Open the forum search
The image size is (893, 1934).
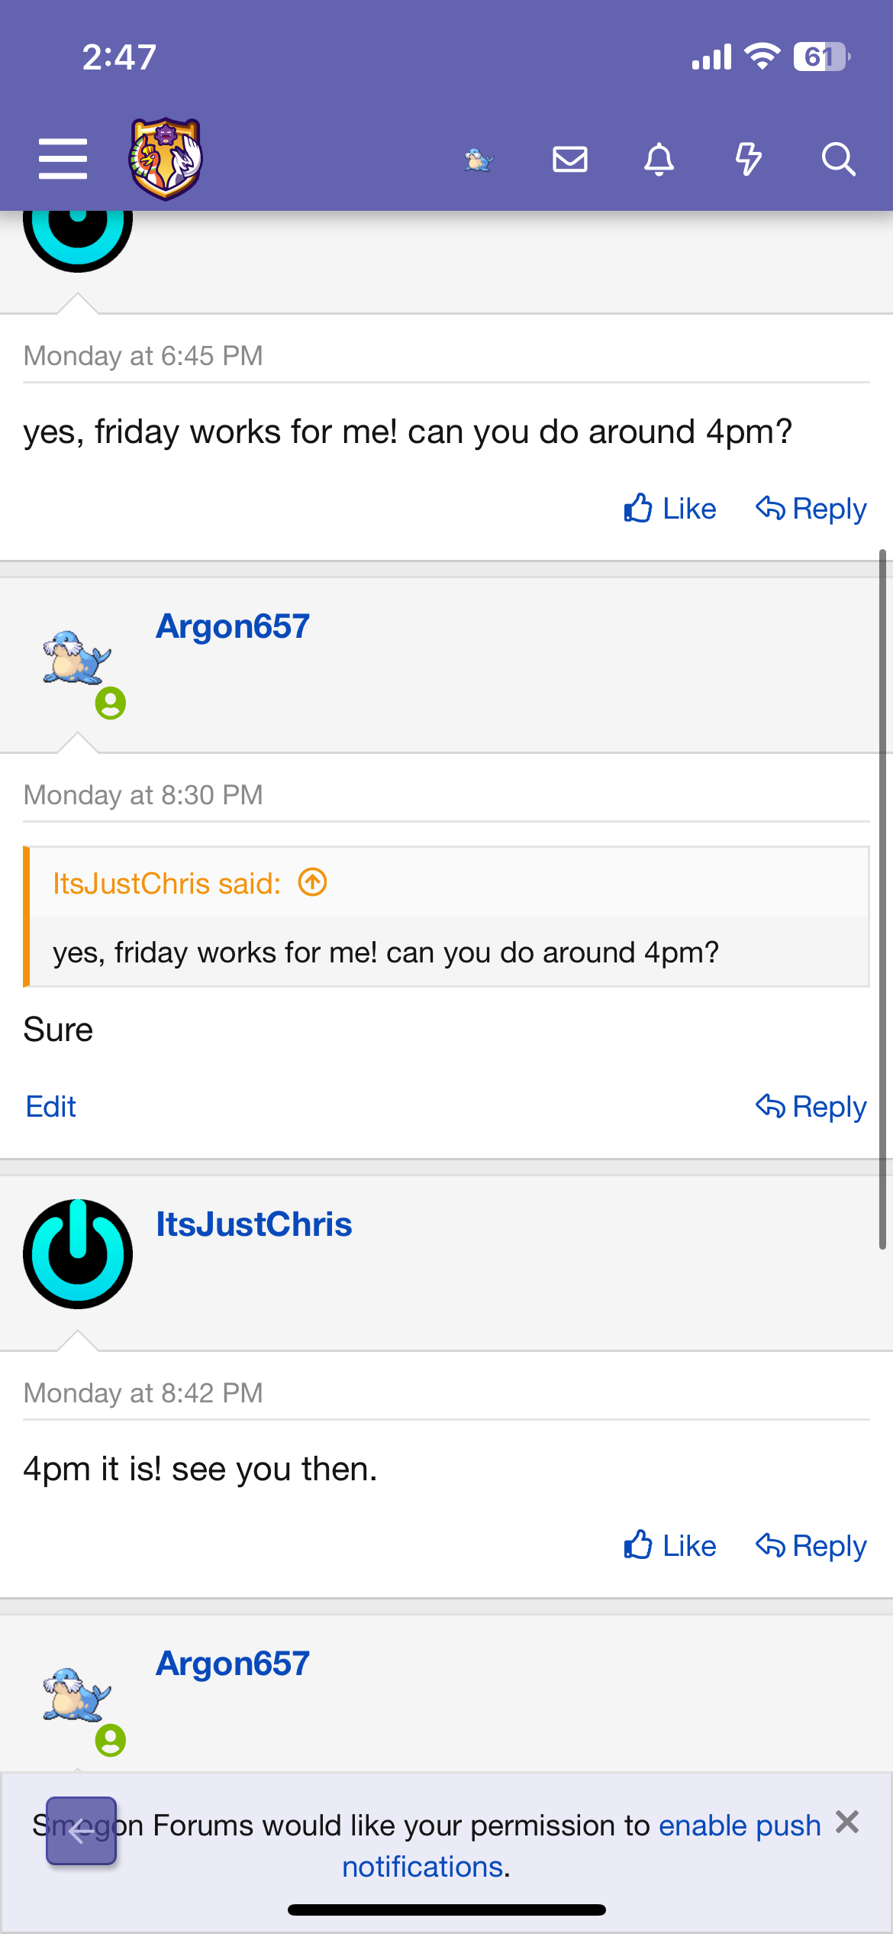point(837,160)
